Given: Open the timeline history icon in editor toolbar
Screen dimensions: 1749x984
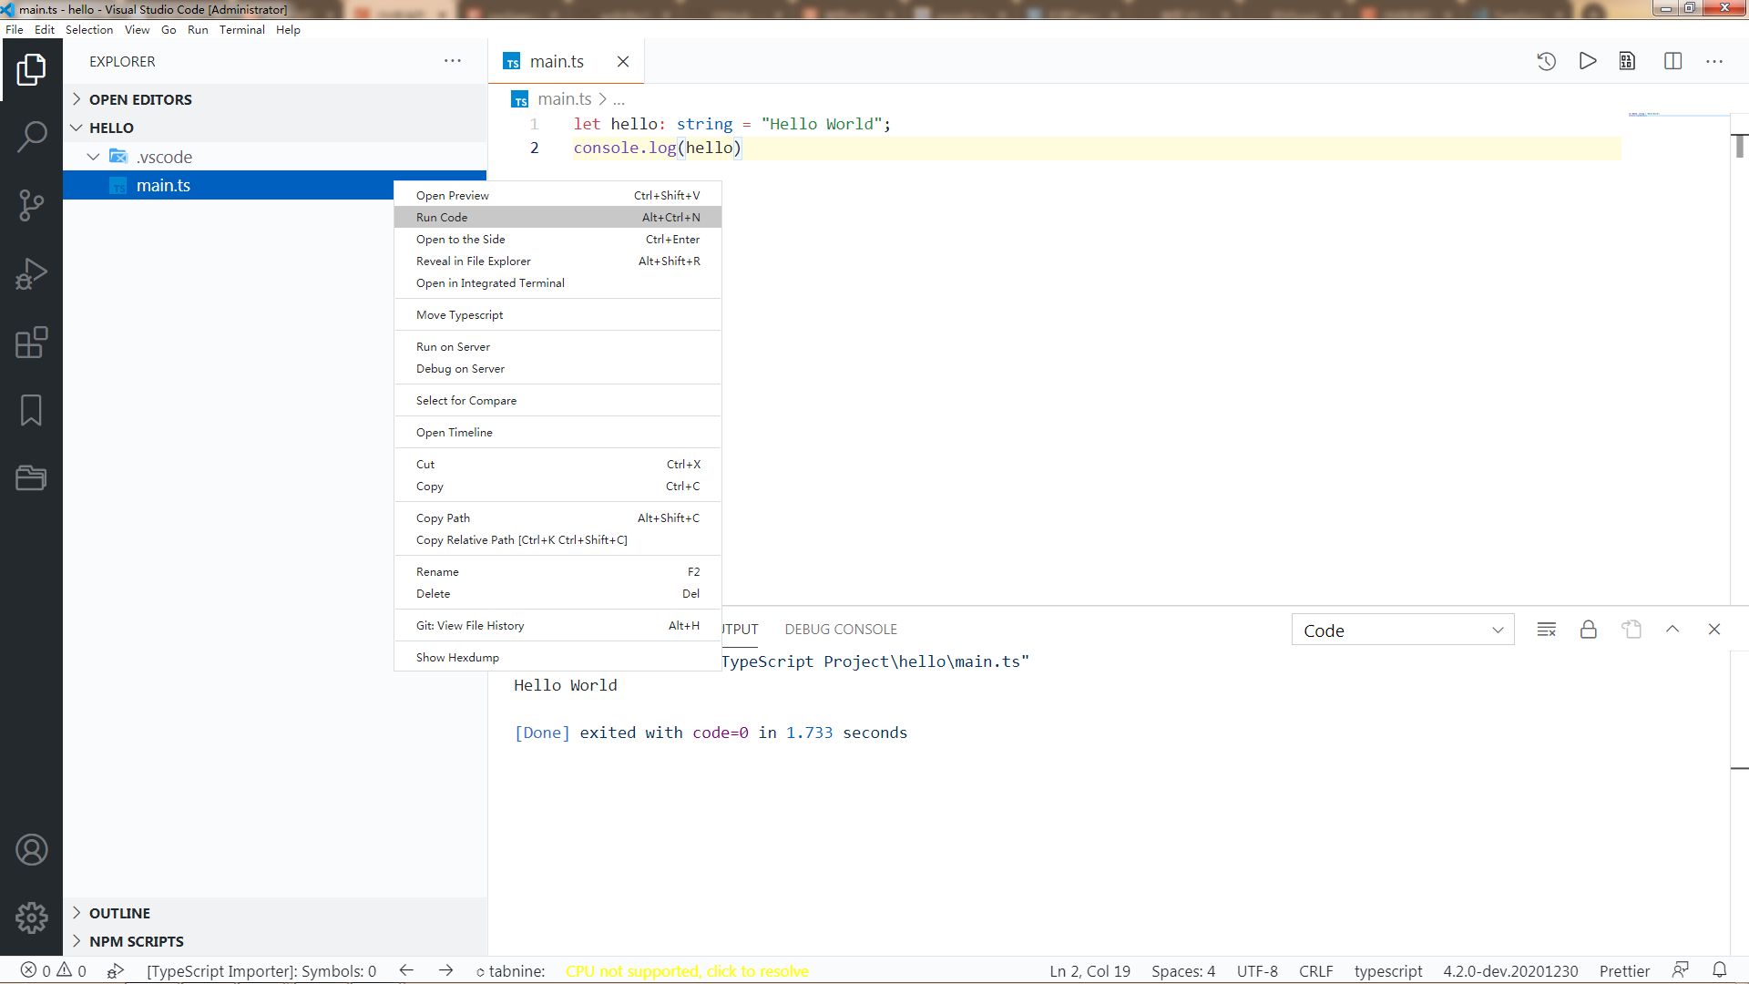Looking at the screenshot, I should pyautogui.click(x=1546, y=61).
